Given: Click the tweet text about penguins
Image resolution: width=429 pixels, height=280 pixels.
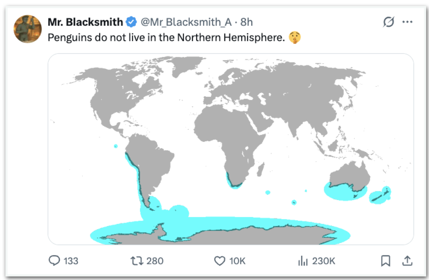Looking at the screenshot, I should click(x=165, y=38).
